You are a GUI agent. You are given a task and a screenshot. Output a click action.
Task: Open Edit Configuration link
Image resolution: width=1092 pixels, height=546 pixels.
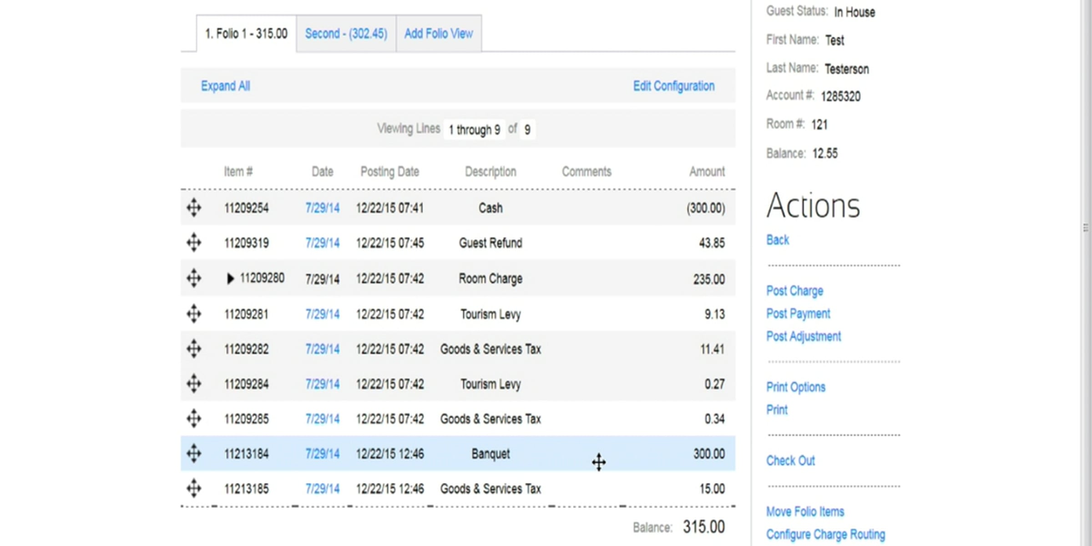(x=673, y=86)
